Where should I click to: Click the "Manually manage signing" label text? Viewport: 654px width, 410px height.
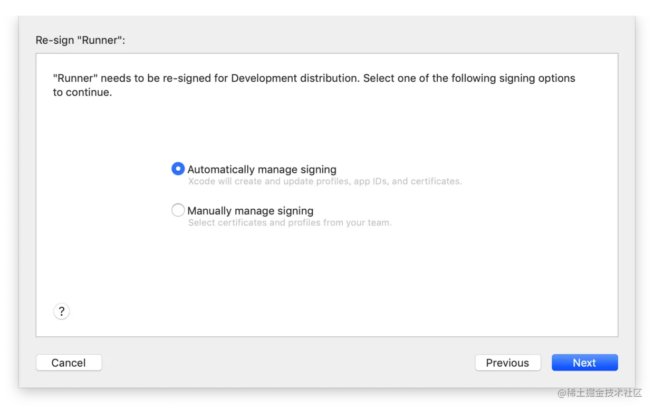pyautogui.click(x=251, y=211)
